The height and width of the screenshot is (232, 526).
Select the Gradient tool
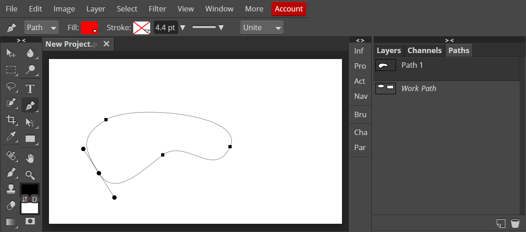11,221
